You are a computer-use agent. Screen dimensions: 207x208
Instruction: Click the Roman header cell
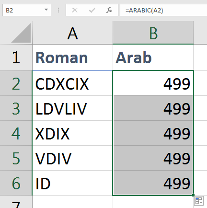(72, 58)
